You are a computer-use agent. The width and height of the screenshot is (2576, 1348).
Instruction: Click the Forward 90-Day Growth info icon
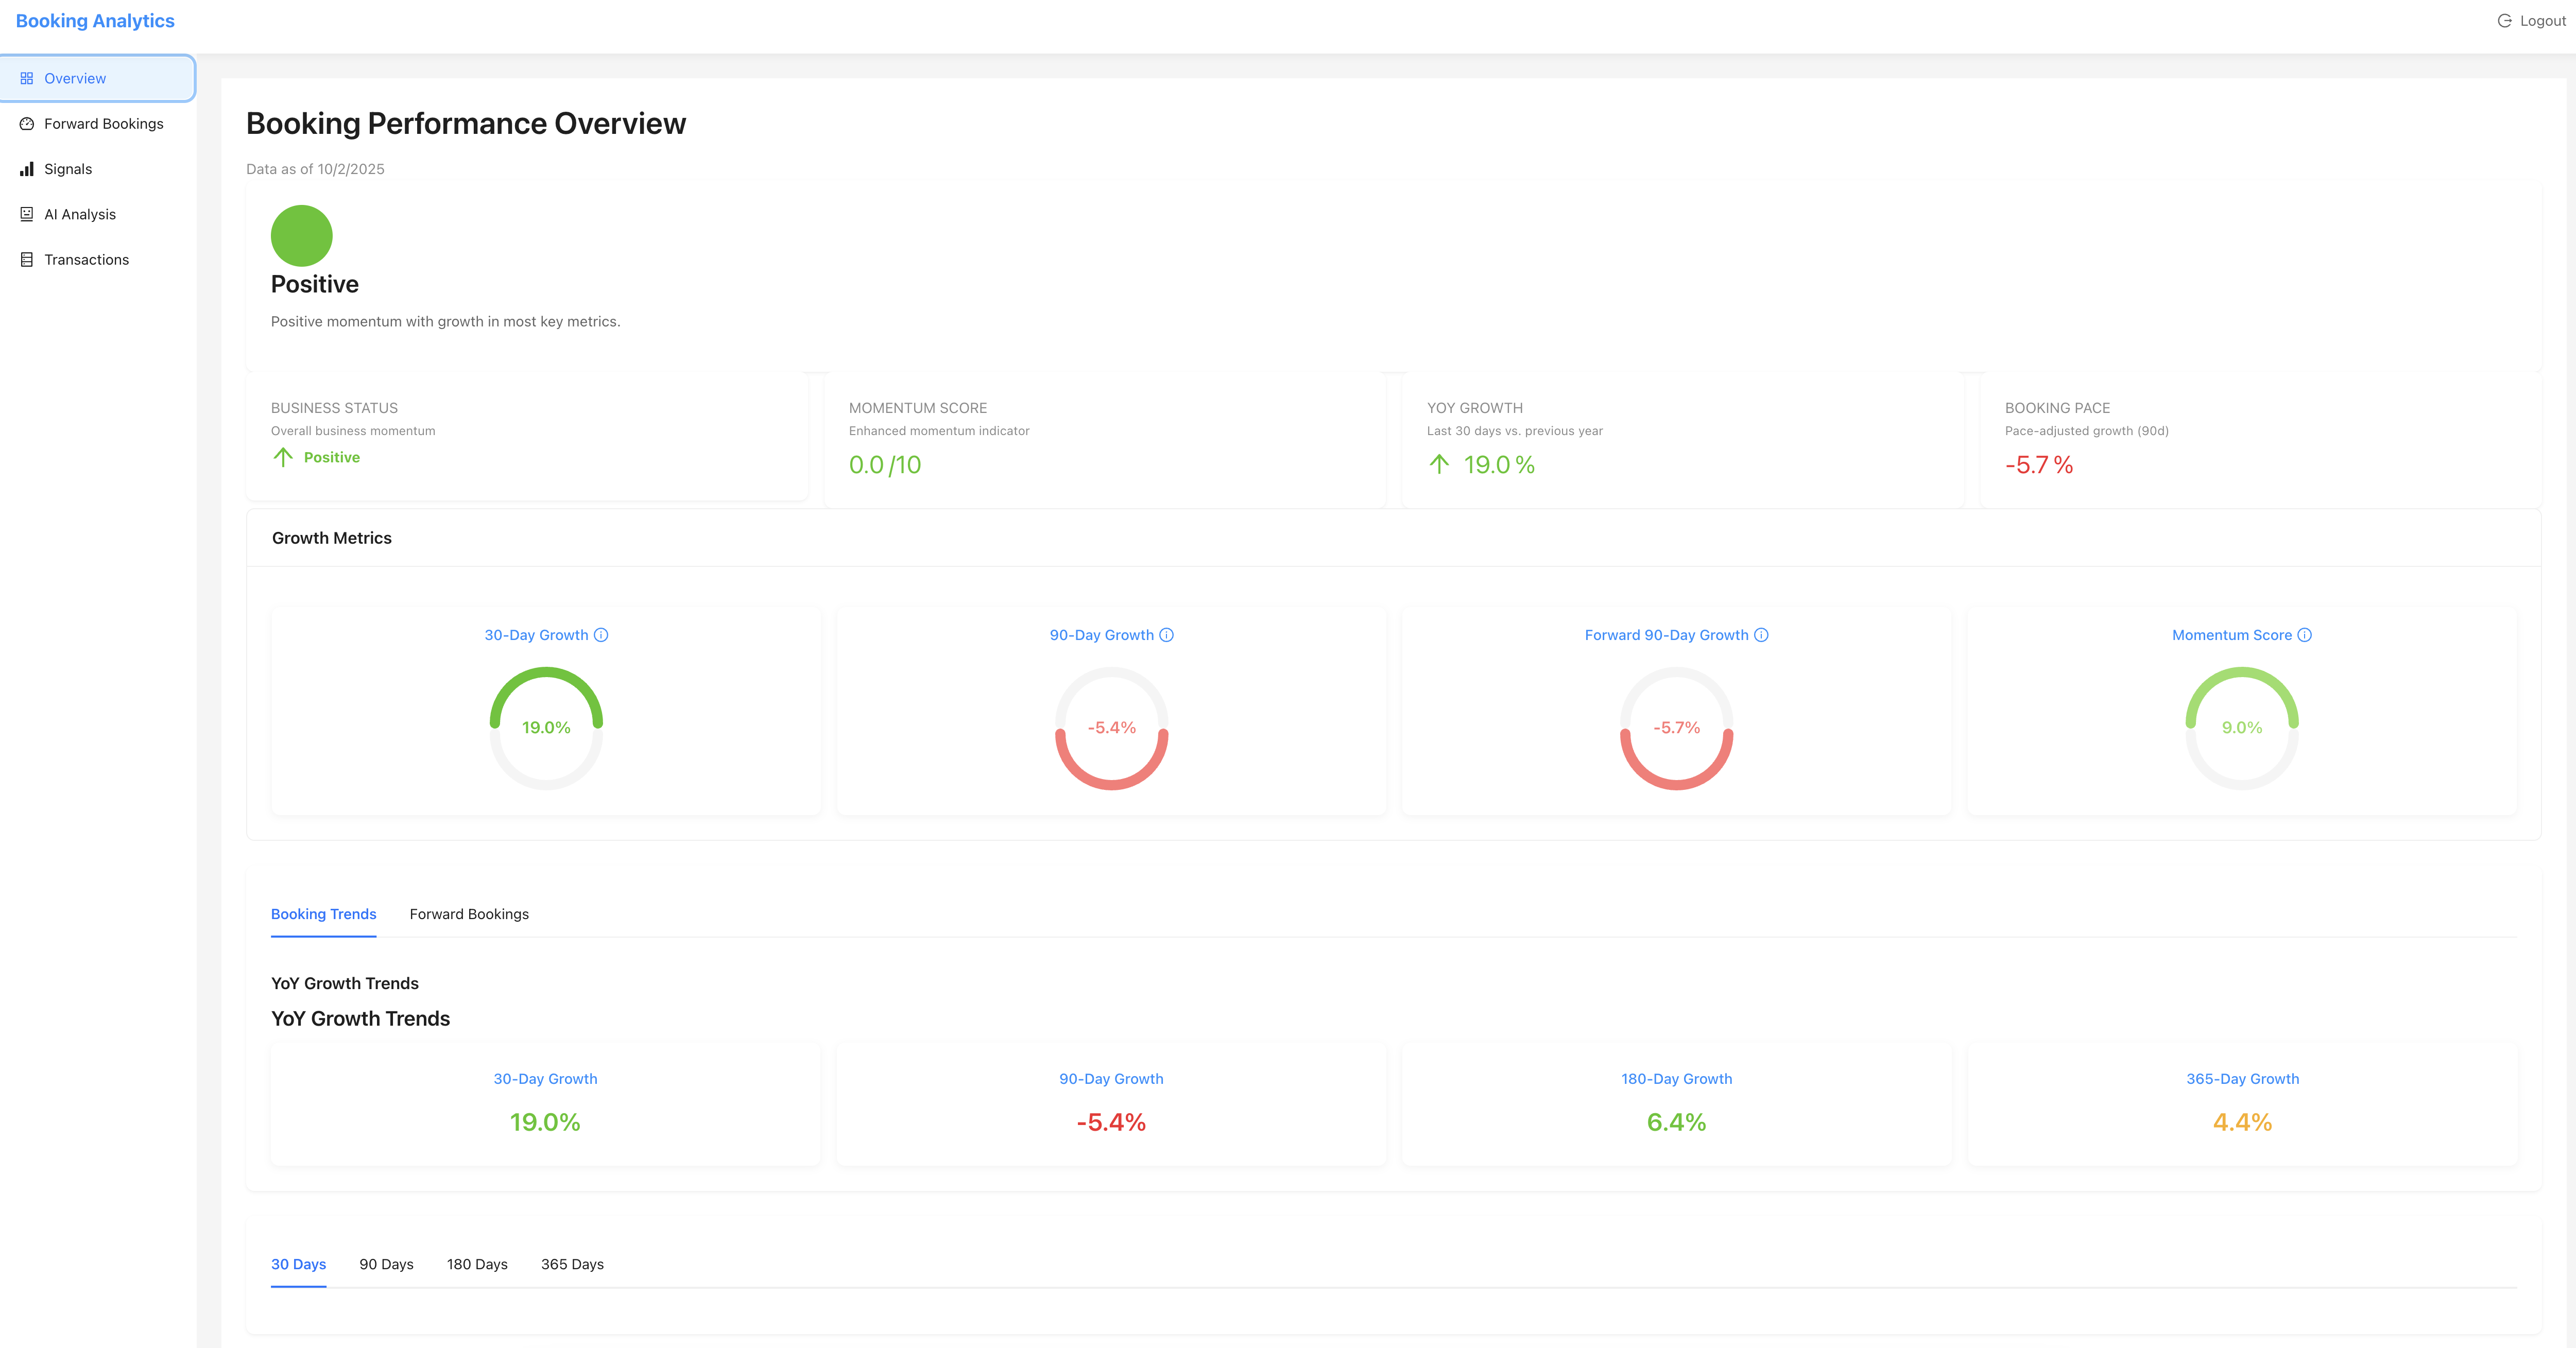(1761, 634)
